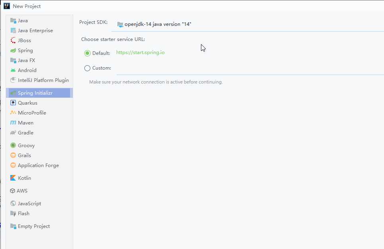Select the Android robot icon

[x=13, y=70]
